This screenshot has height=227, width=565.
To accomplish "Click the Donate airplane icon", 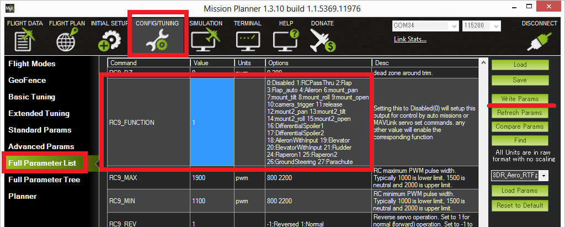I will tap(322, 40).
